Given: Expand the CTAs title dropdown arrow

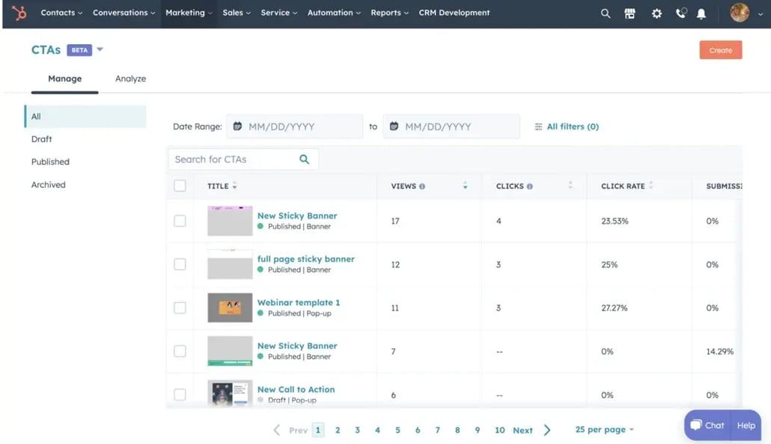Looking at the screenshot, I should pos(100,50).
